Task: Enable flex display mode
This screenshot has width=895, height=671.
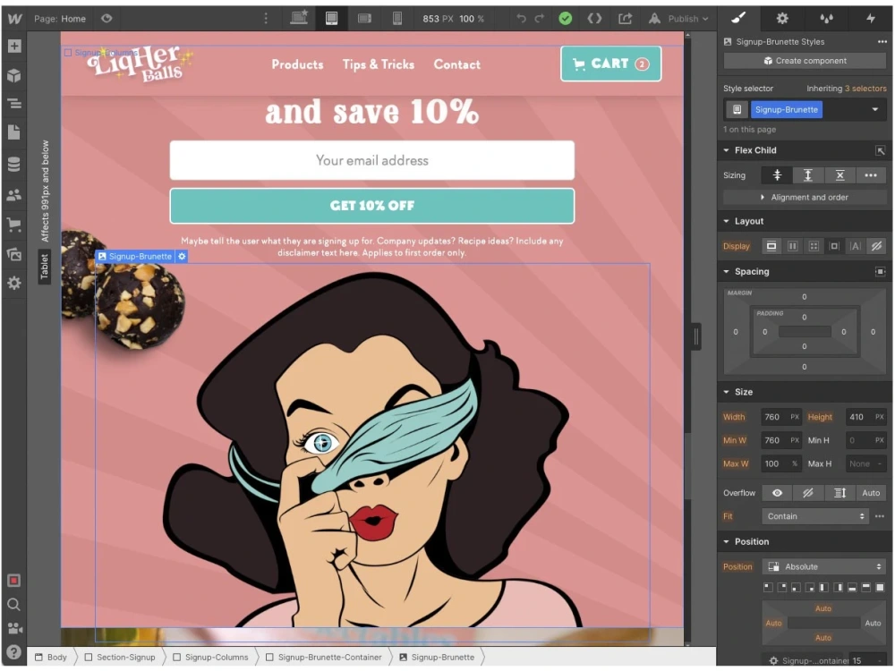Action: tap(793, 246)
